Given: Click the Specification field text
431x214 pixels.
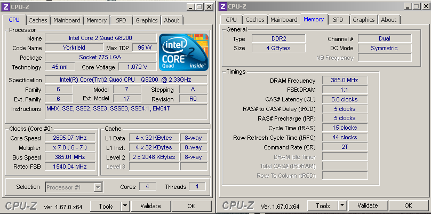Looking at the screenshot, I should tap(126, 80).
